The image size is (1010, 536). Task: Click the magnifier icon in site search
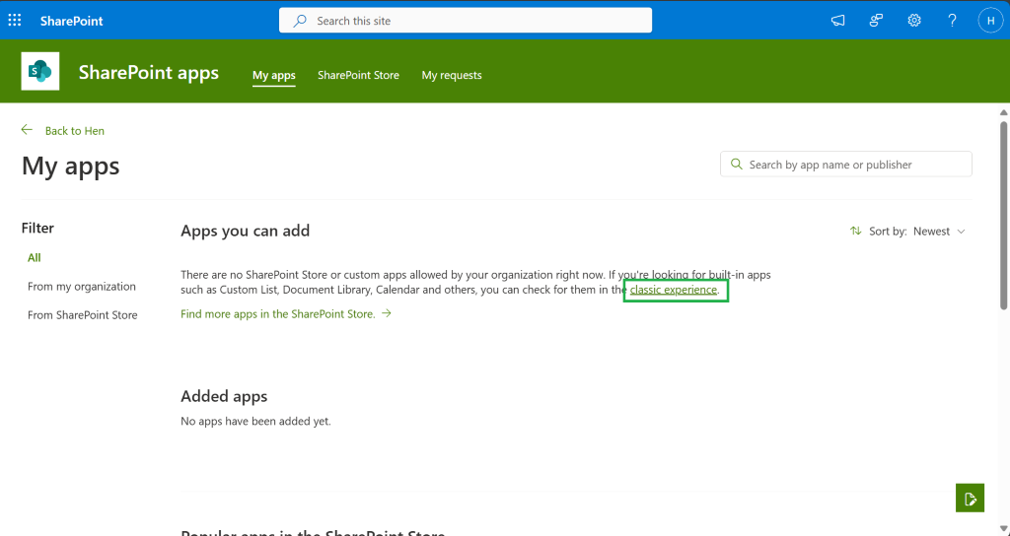click(300, 21)
